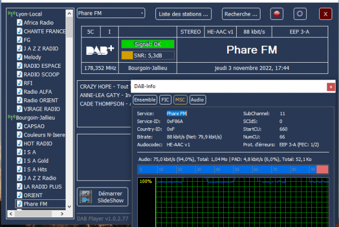Open Liste des stations dialog
This screenshot has height=227, width=339.
coord(183,14)
